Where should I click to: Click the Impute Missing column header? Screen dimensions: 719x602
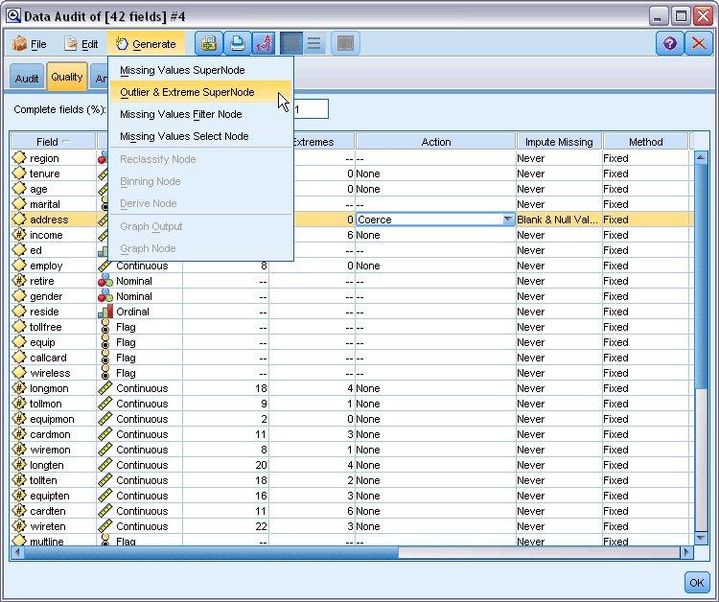click(x=559, y=142)
